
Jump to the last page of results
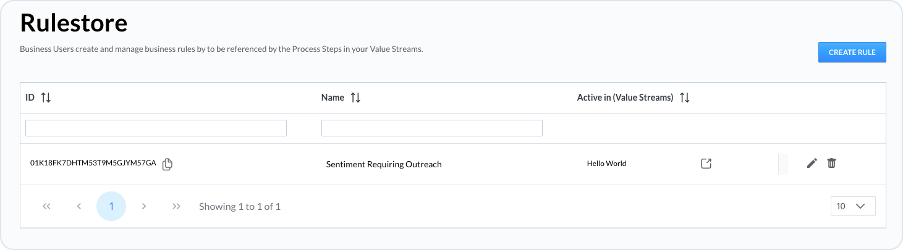point(176,206)
